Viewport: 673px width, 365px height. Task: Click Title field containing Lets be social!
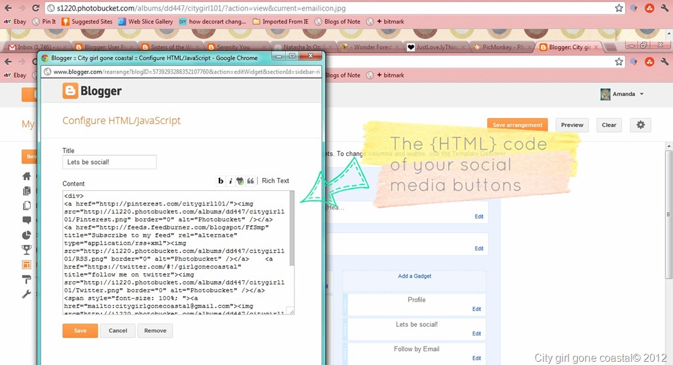[x=110, y=162]
